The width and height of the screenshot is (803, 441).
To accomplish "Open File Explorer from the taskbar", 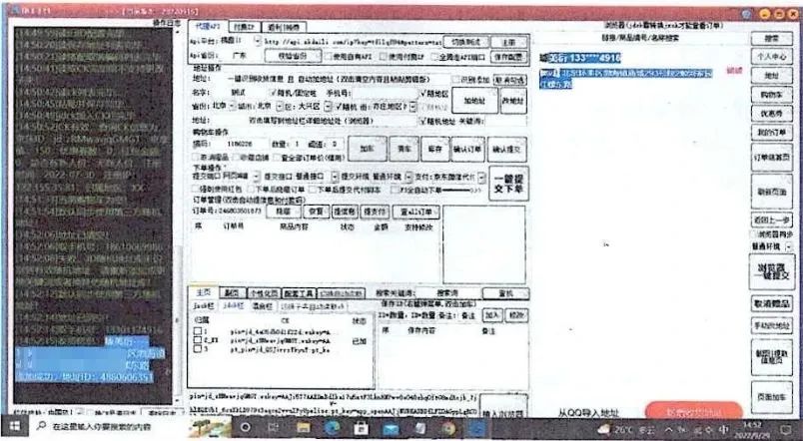I will click(304, 428).
